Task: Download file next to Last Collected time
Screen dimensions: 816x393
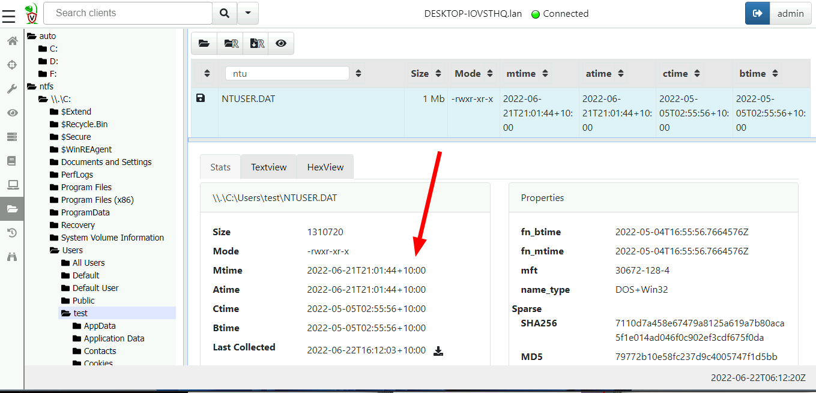Action: point(438,351)
